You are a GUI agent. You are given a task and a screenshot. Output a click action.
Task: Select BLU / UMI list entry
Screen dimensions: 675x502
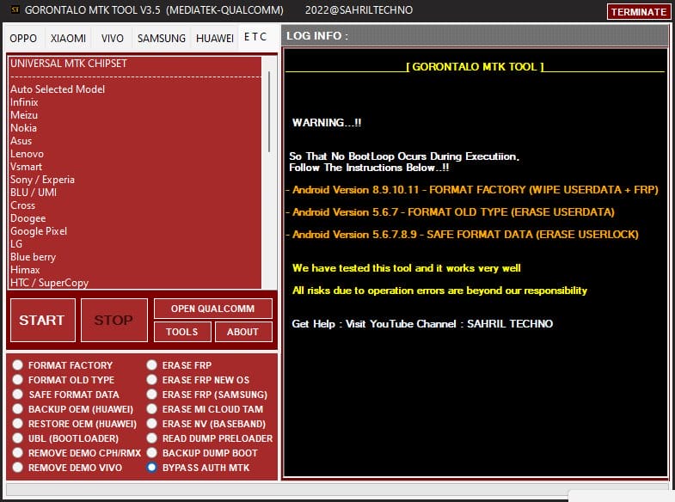[x=135, y=193]
